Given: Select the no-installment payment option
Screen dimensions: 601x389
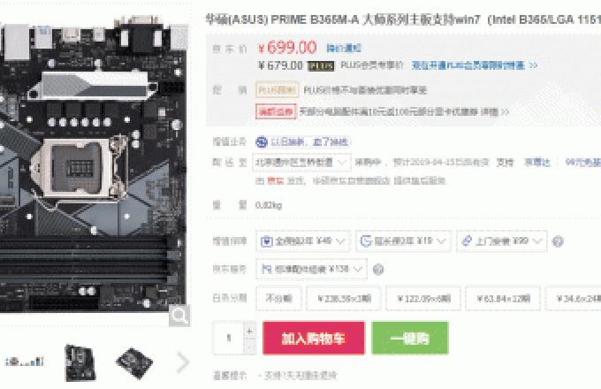Looking at the screenshot, I should pyautogui.click(x=278, y=298).
